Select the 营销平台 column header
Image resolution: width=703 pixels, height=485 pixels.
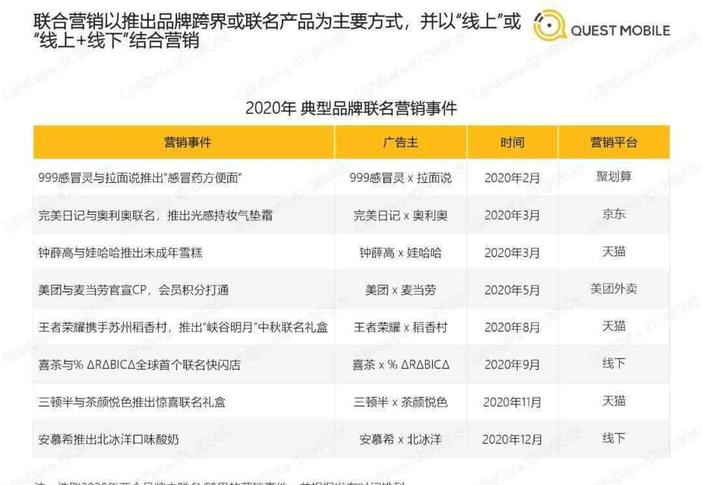(613, 143)
